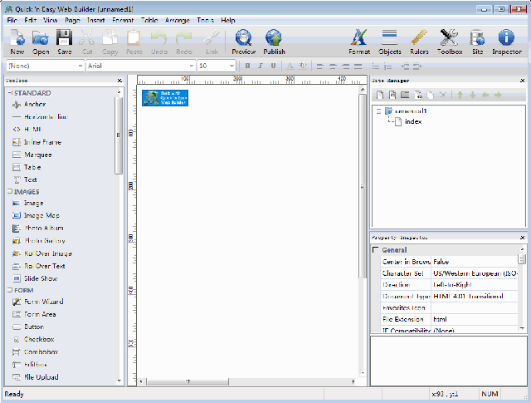Open the Insert menu
This screenshot has width=531, height=403.
click(x=96, y=20)
